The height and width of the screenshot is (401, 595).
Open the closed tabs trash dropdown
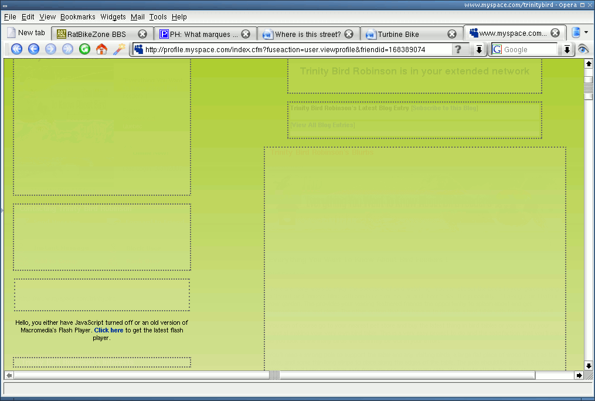(x=579, y=33)
